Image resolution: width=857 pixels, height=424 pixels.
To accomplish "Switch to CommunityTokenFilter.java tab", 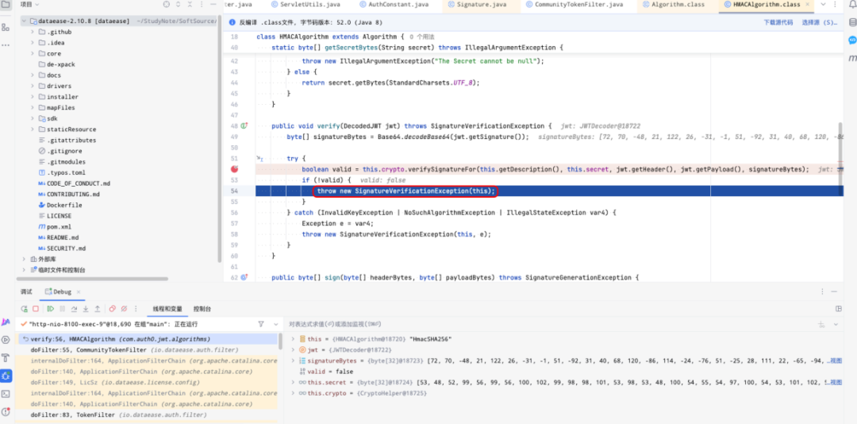I will tap(574, 5).
